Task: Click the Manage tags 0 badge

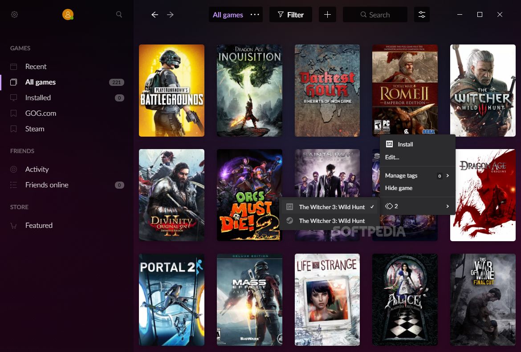Action: click(x=440, y=176)
